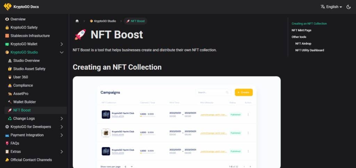
Task: Click the person icon beside User 360
Action: (x=10, y=77)
